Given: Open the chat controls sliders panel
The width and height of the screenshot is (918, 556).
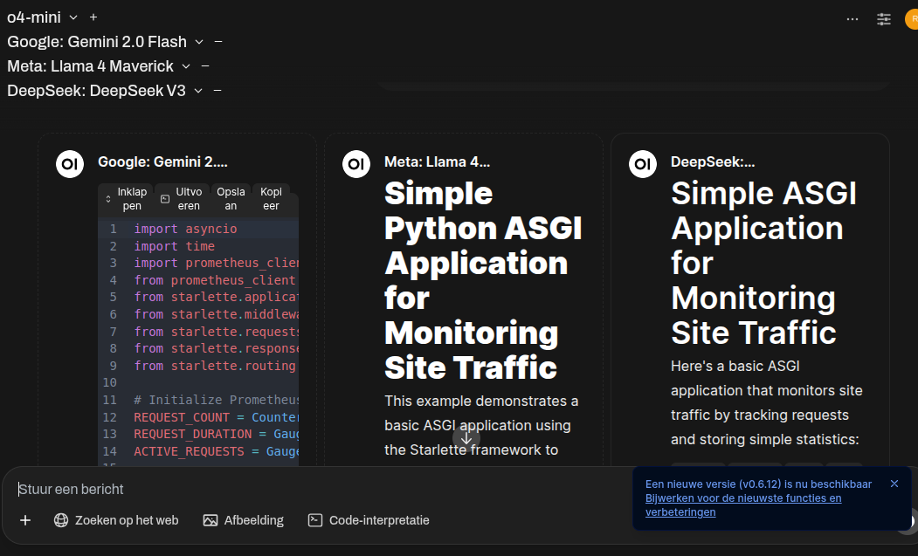Looking at the screenshot, I should 884,19.
